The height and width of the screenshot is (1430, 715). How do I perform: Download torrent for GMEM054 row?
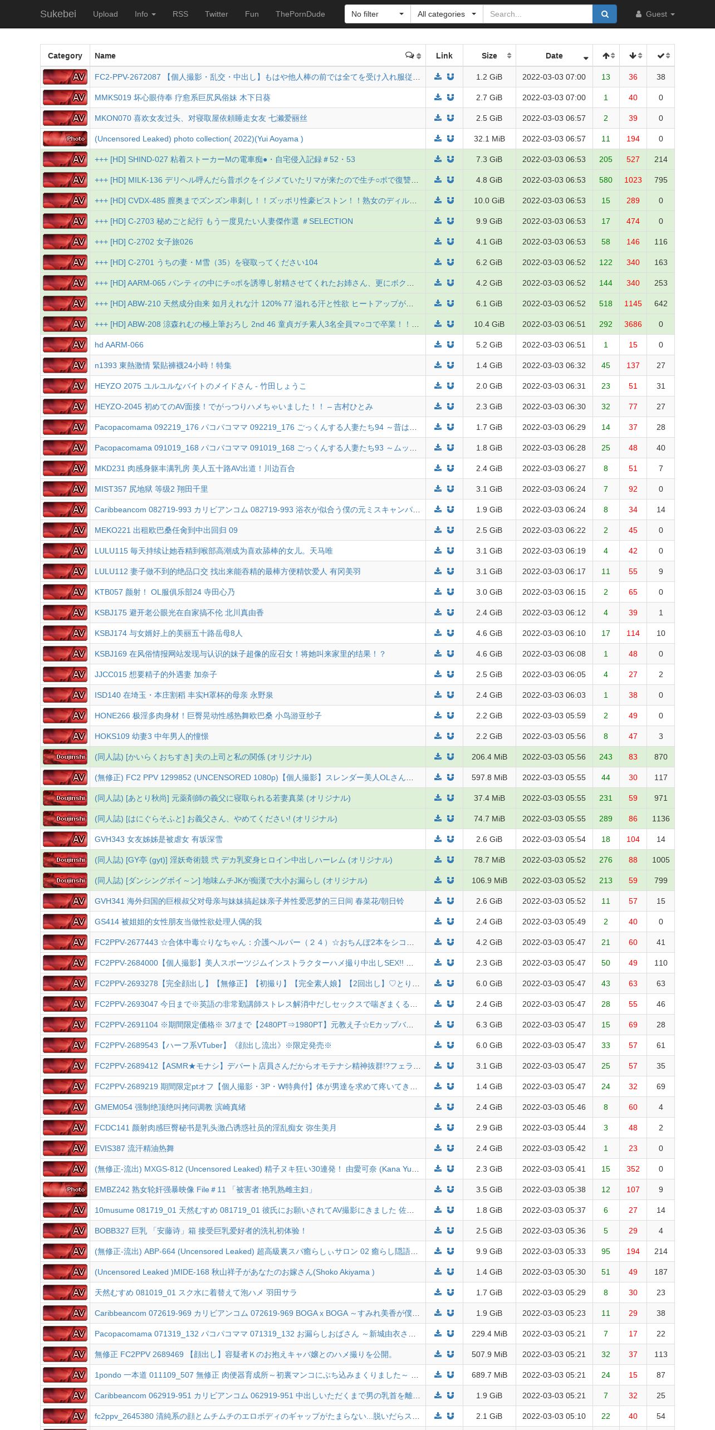tap(438, 1107)
